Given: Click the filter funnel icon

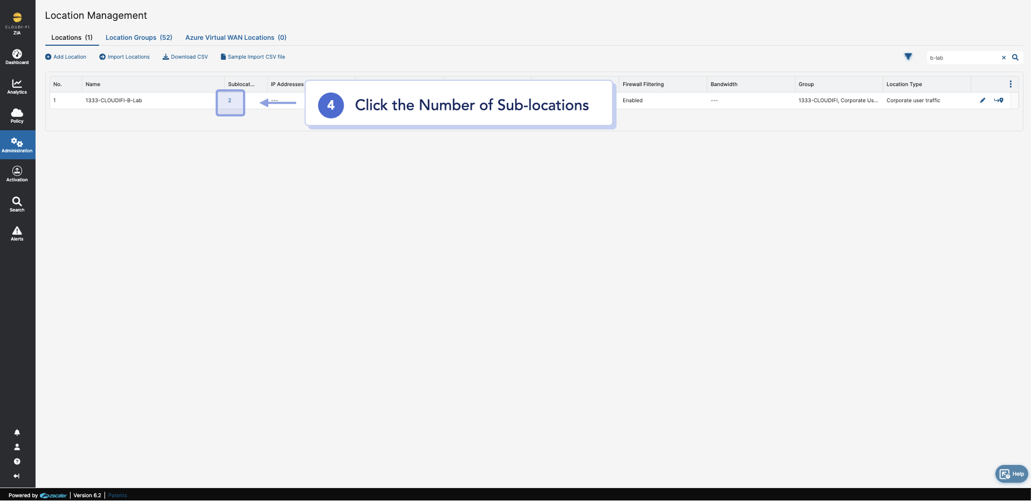Looking at the screenshot, I should click(908, 57).
